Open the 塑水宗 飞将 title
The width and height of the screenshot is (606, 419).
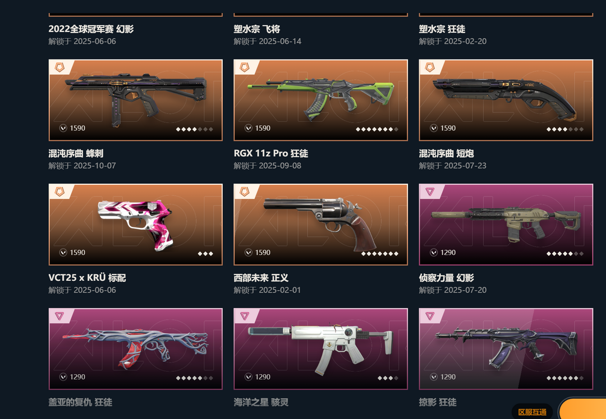257,29
